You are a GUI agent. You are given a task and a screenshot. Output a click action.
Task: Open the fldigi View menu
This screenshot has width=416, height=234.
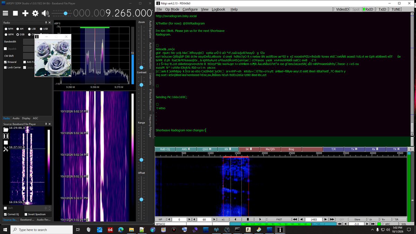click(x=205, y=9)
